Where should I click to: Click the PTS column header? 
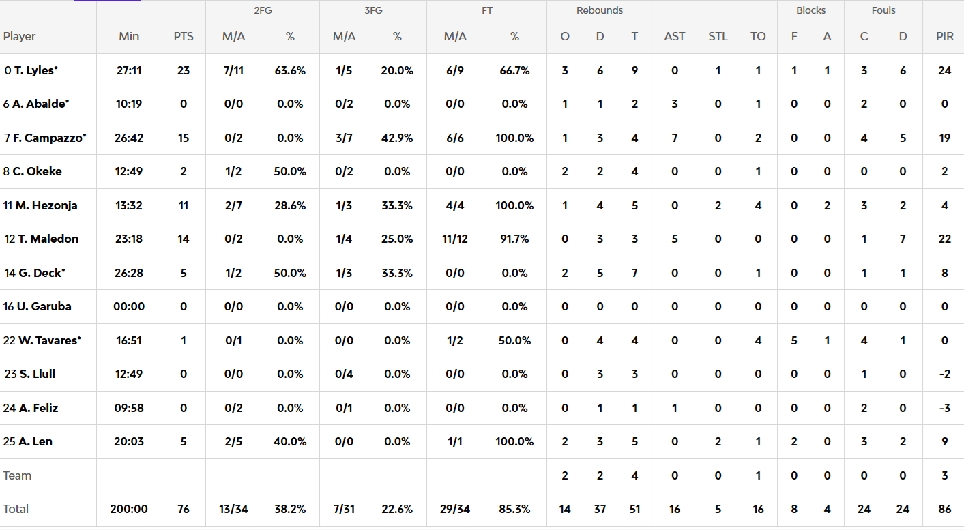pos(184,36)
